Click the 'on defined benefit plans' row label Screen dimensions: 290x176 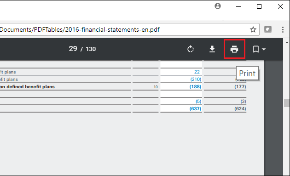[27, 86]
